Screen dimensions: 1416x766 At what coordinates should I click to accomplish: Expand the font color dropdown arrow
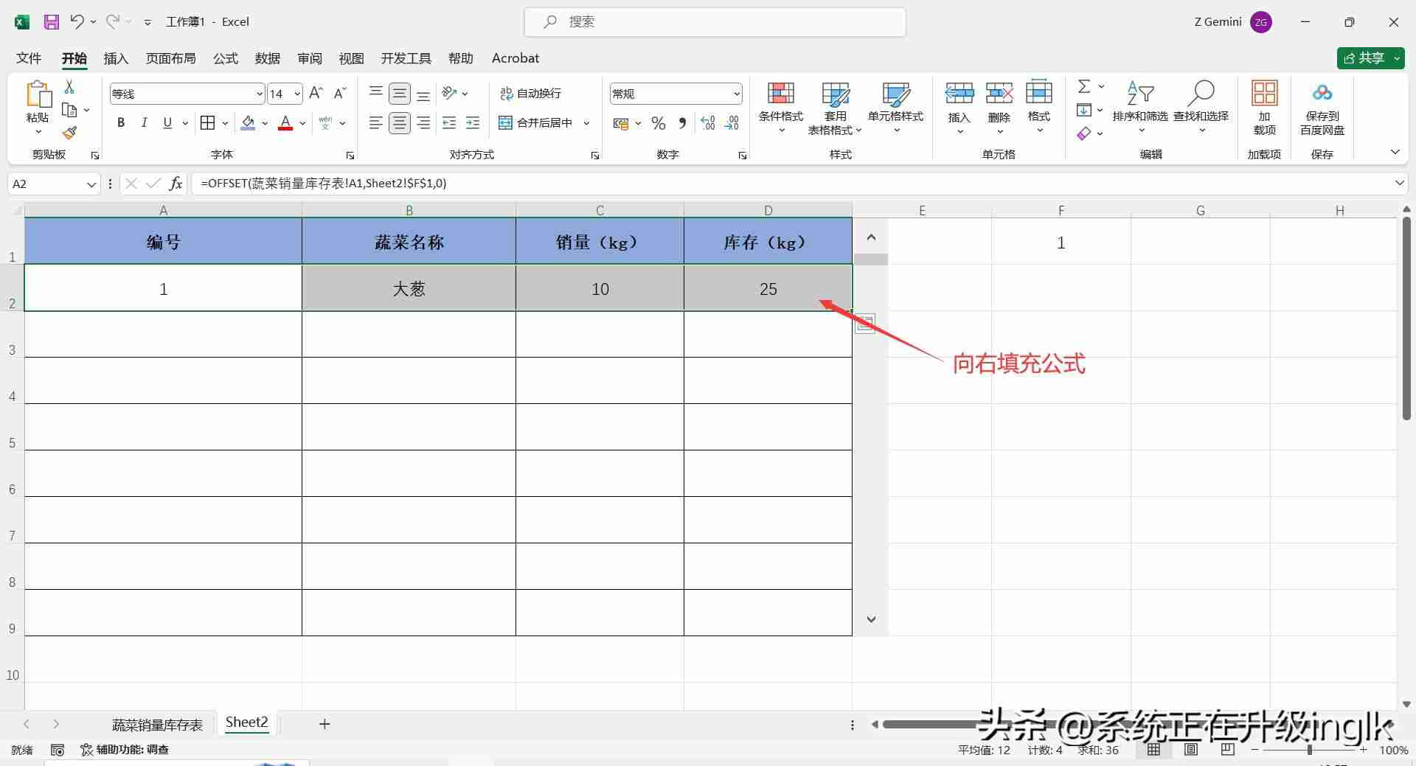(302, 123)
